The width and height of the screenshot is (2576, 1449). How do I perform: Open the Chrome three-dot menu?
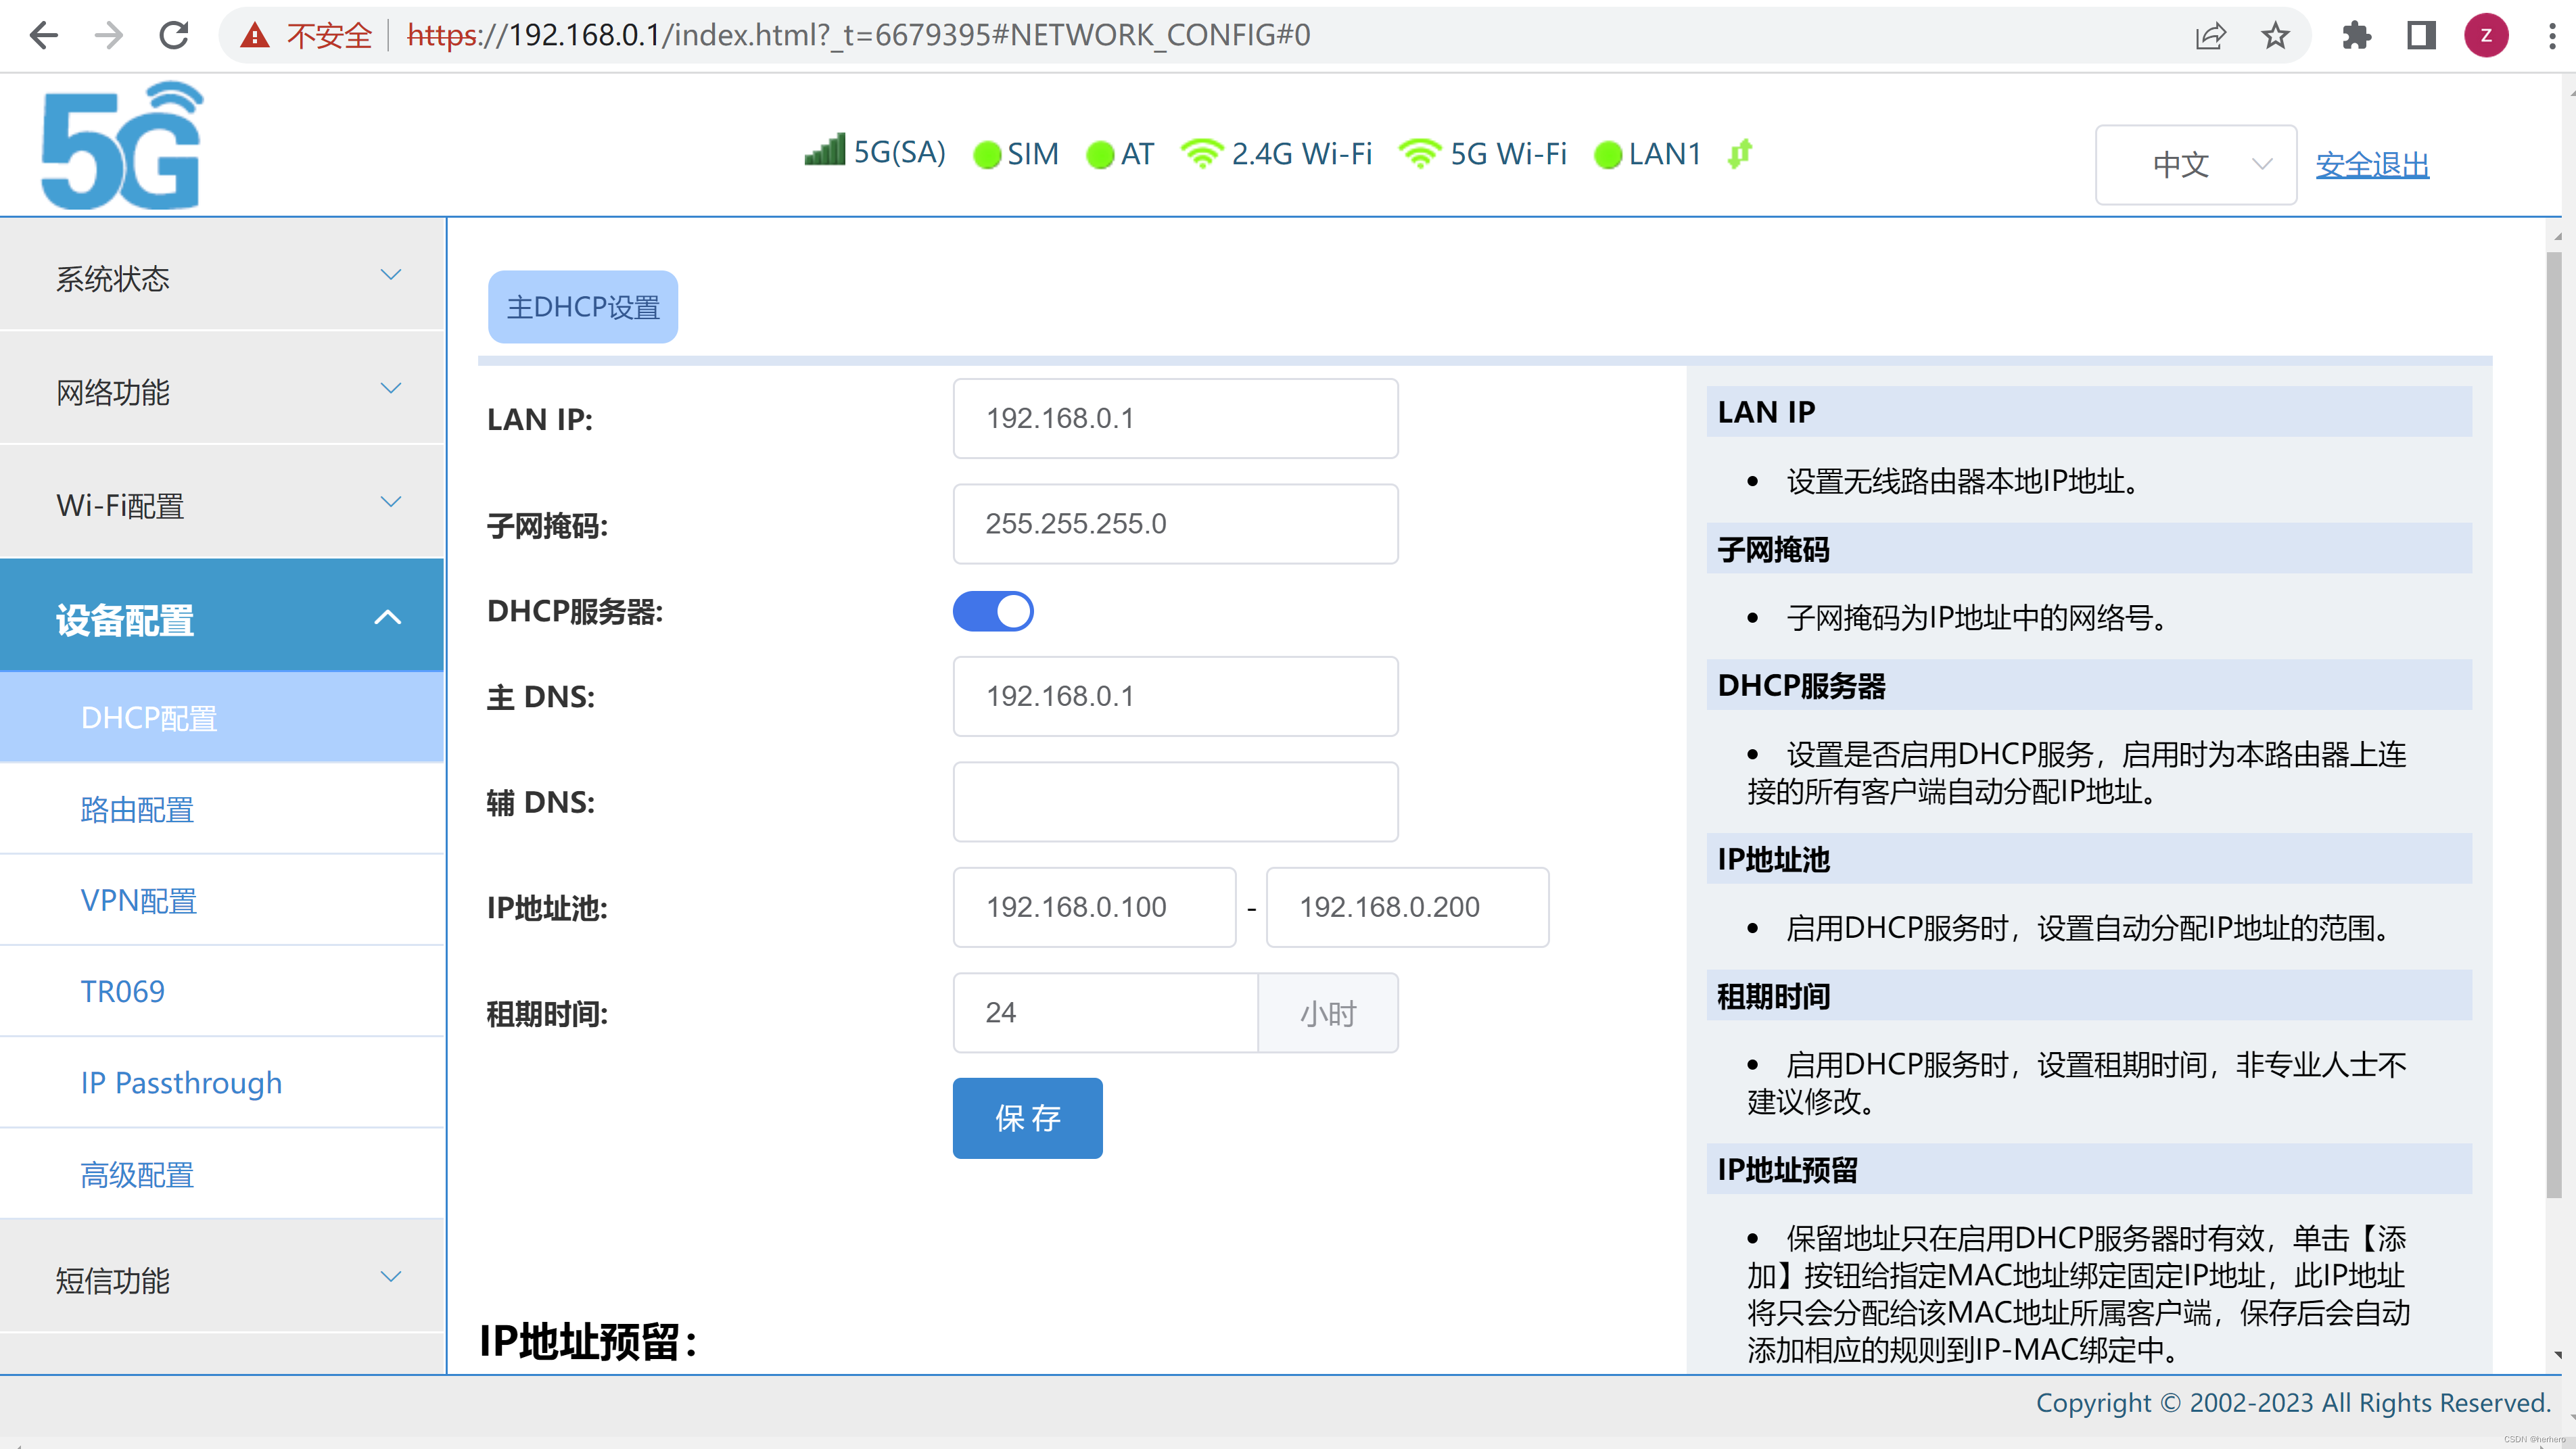pos(2551,36)
